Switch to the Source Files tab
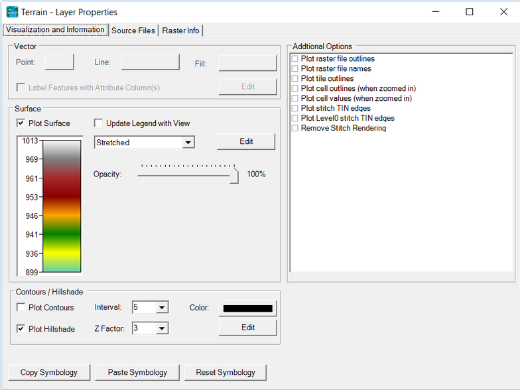The height and width of the screenshot is (390, 520). point(133,31)
